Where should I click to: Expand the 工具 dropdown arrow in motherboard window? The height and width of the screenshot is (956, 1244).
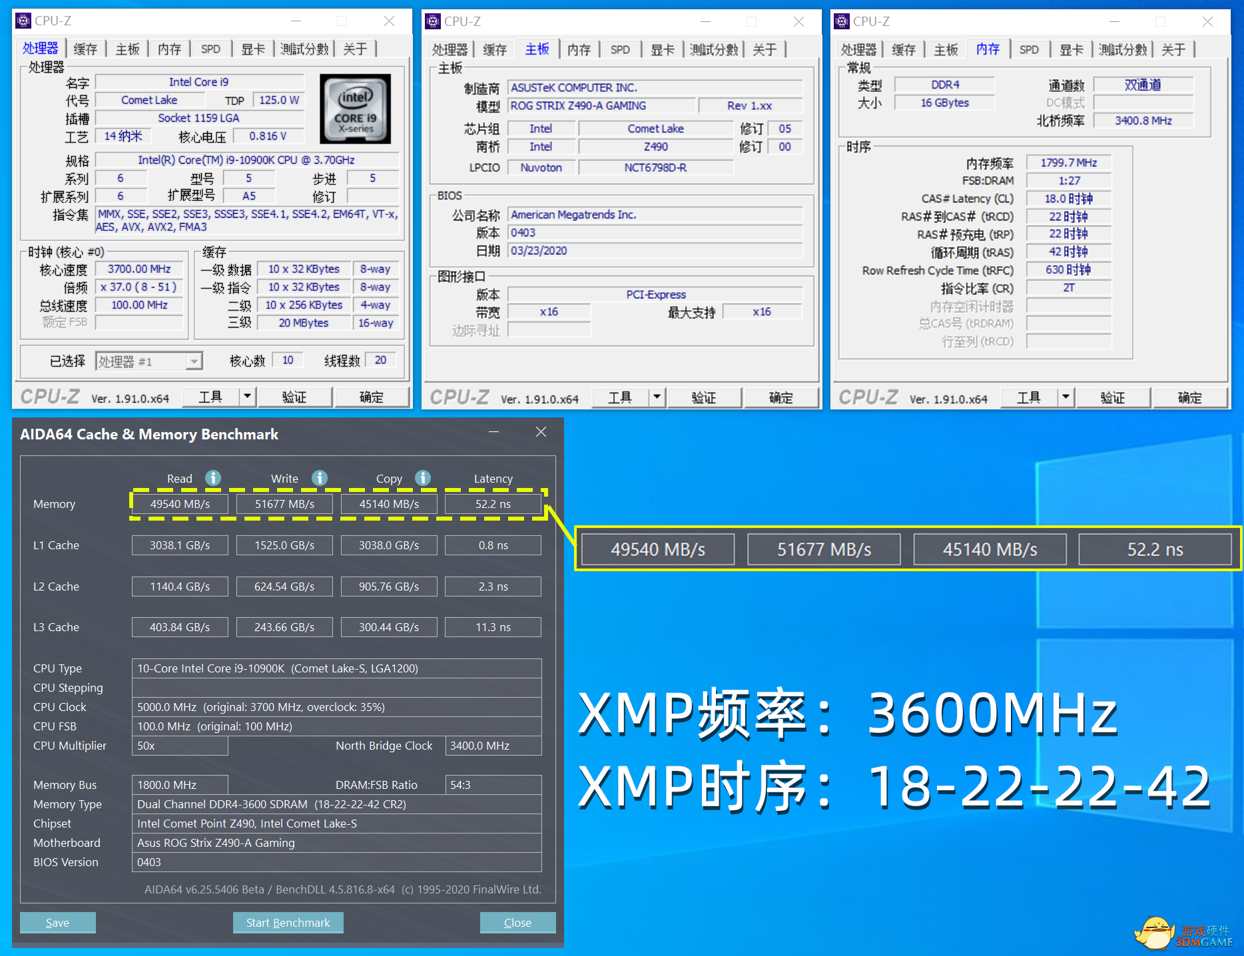click(657, 397)
